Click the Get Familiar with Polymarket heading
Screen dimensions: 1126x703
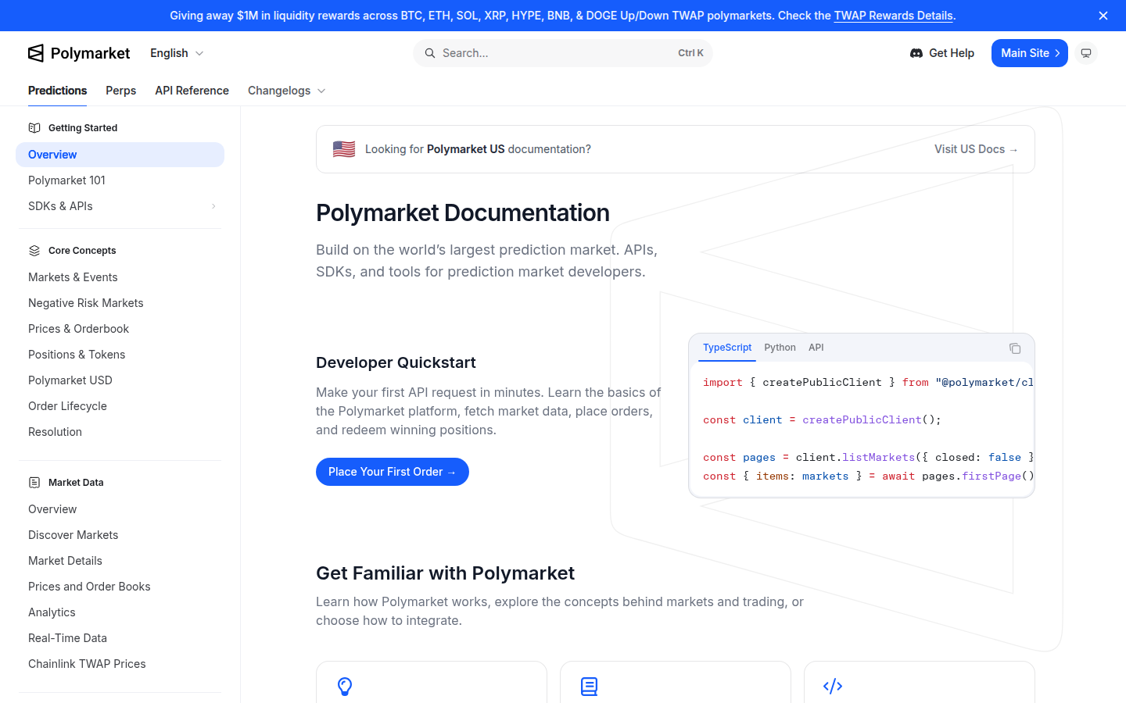click(x=445, y=573)
